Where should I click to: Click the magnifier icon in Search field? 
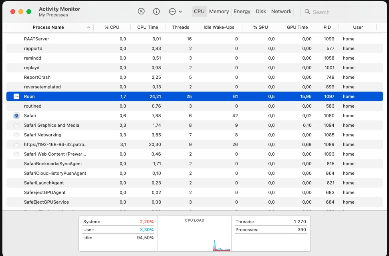click(x=307, y=12)
